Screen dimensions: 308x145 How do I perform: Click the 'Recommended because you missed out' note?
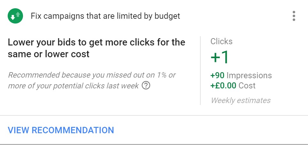[x=92, y=80]
